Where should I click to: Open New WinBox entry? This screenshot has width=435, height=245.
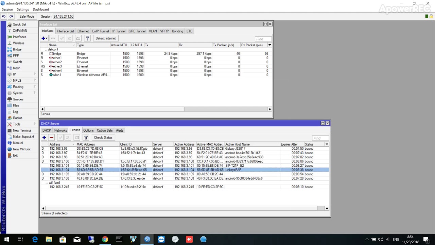tap(21, 149)
